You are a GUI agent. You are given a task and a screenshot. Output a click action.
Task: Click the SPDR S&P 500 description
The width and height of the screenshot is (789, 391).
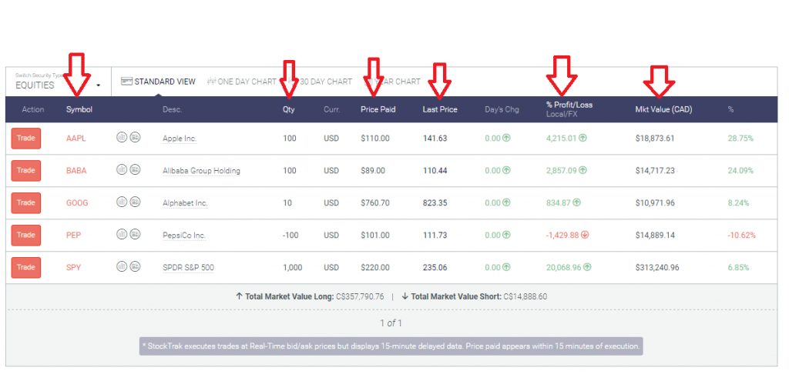[x=188, y=267]
